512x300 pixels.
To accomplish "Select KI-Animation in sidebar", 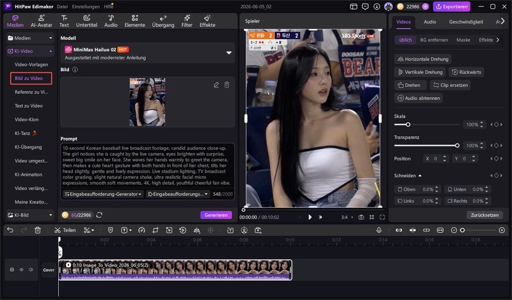I will click(28, 175).
